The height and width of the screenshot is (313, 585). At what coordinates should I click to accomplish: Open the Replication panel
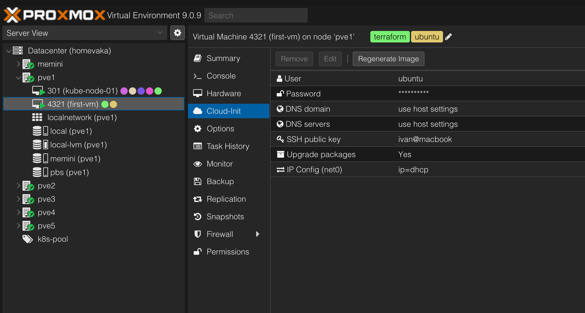pyautogui.click(x=226, y=199)
